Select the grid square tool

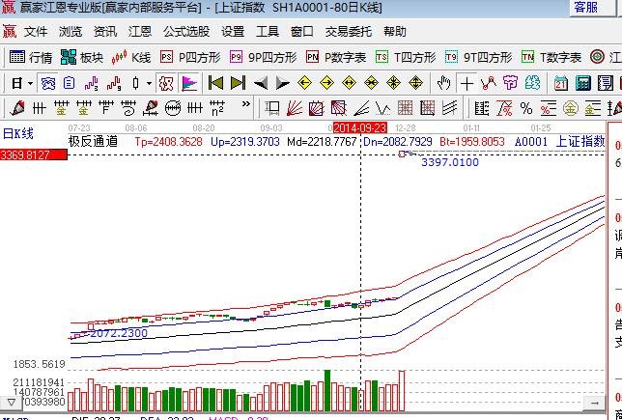pos(406,107)
